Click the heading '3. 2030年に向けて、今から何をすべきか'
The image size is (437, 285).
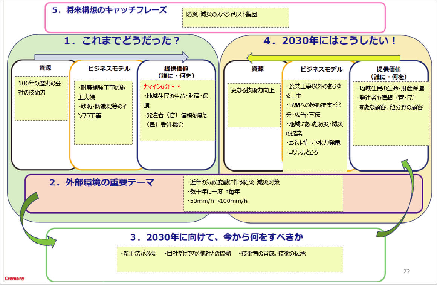click(x=217, y=237)
